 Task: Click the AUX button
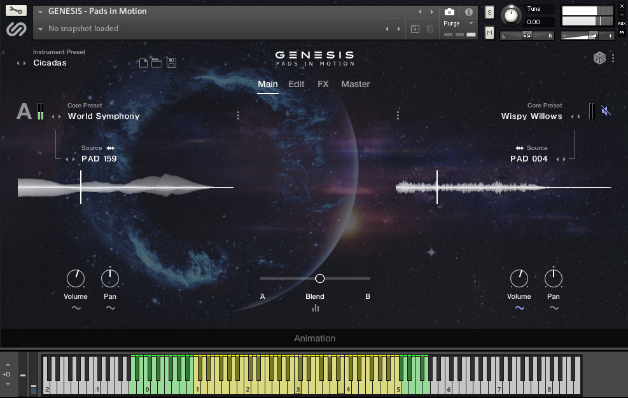tap(622, 24)
